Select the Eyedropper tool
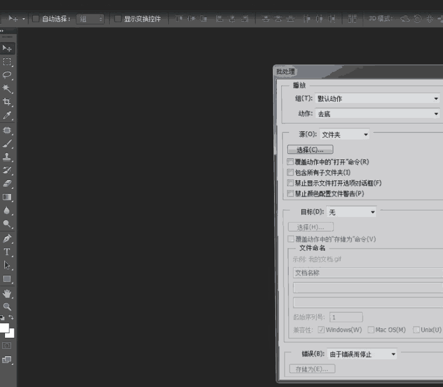443x387 pixels. pyautogui.click(x=7, y=116)
